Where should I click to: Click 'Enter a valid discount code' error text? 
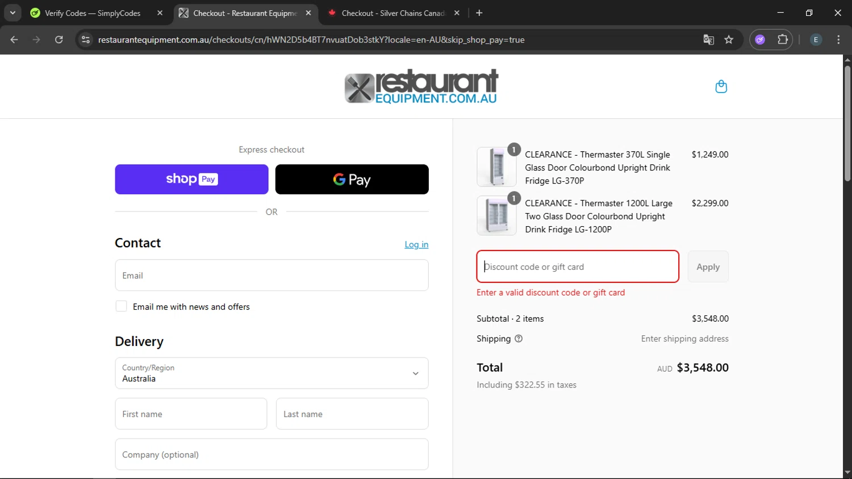click(550, 293)
